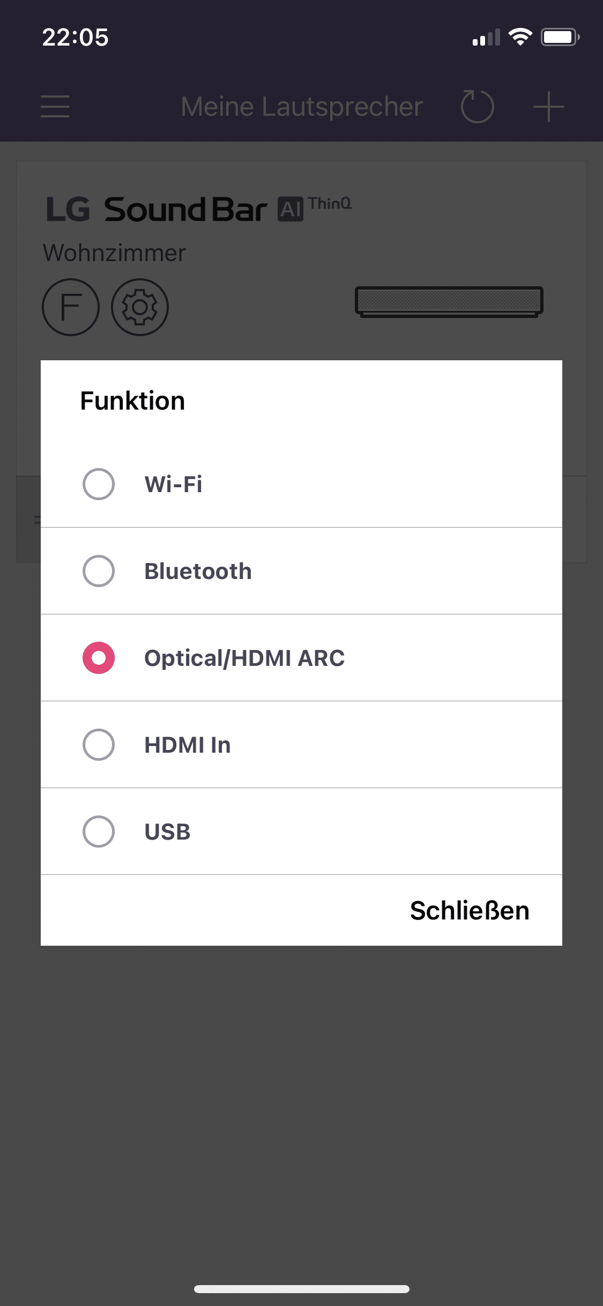Select the Bluetooth radio button
Viewport: 603px width, 1306px height.
pos(99,571)
